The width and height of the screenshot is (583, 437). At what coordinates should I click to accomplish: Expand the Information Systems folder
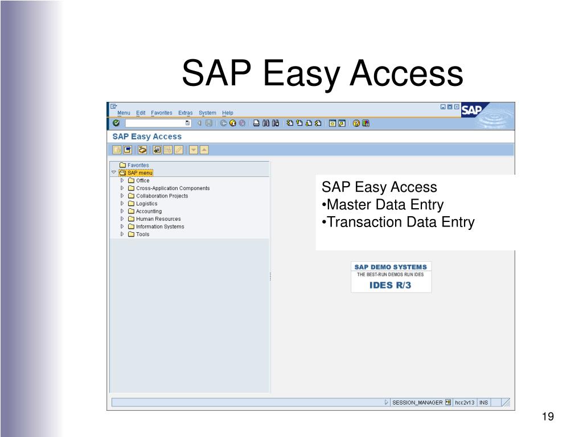(122, 226)
